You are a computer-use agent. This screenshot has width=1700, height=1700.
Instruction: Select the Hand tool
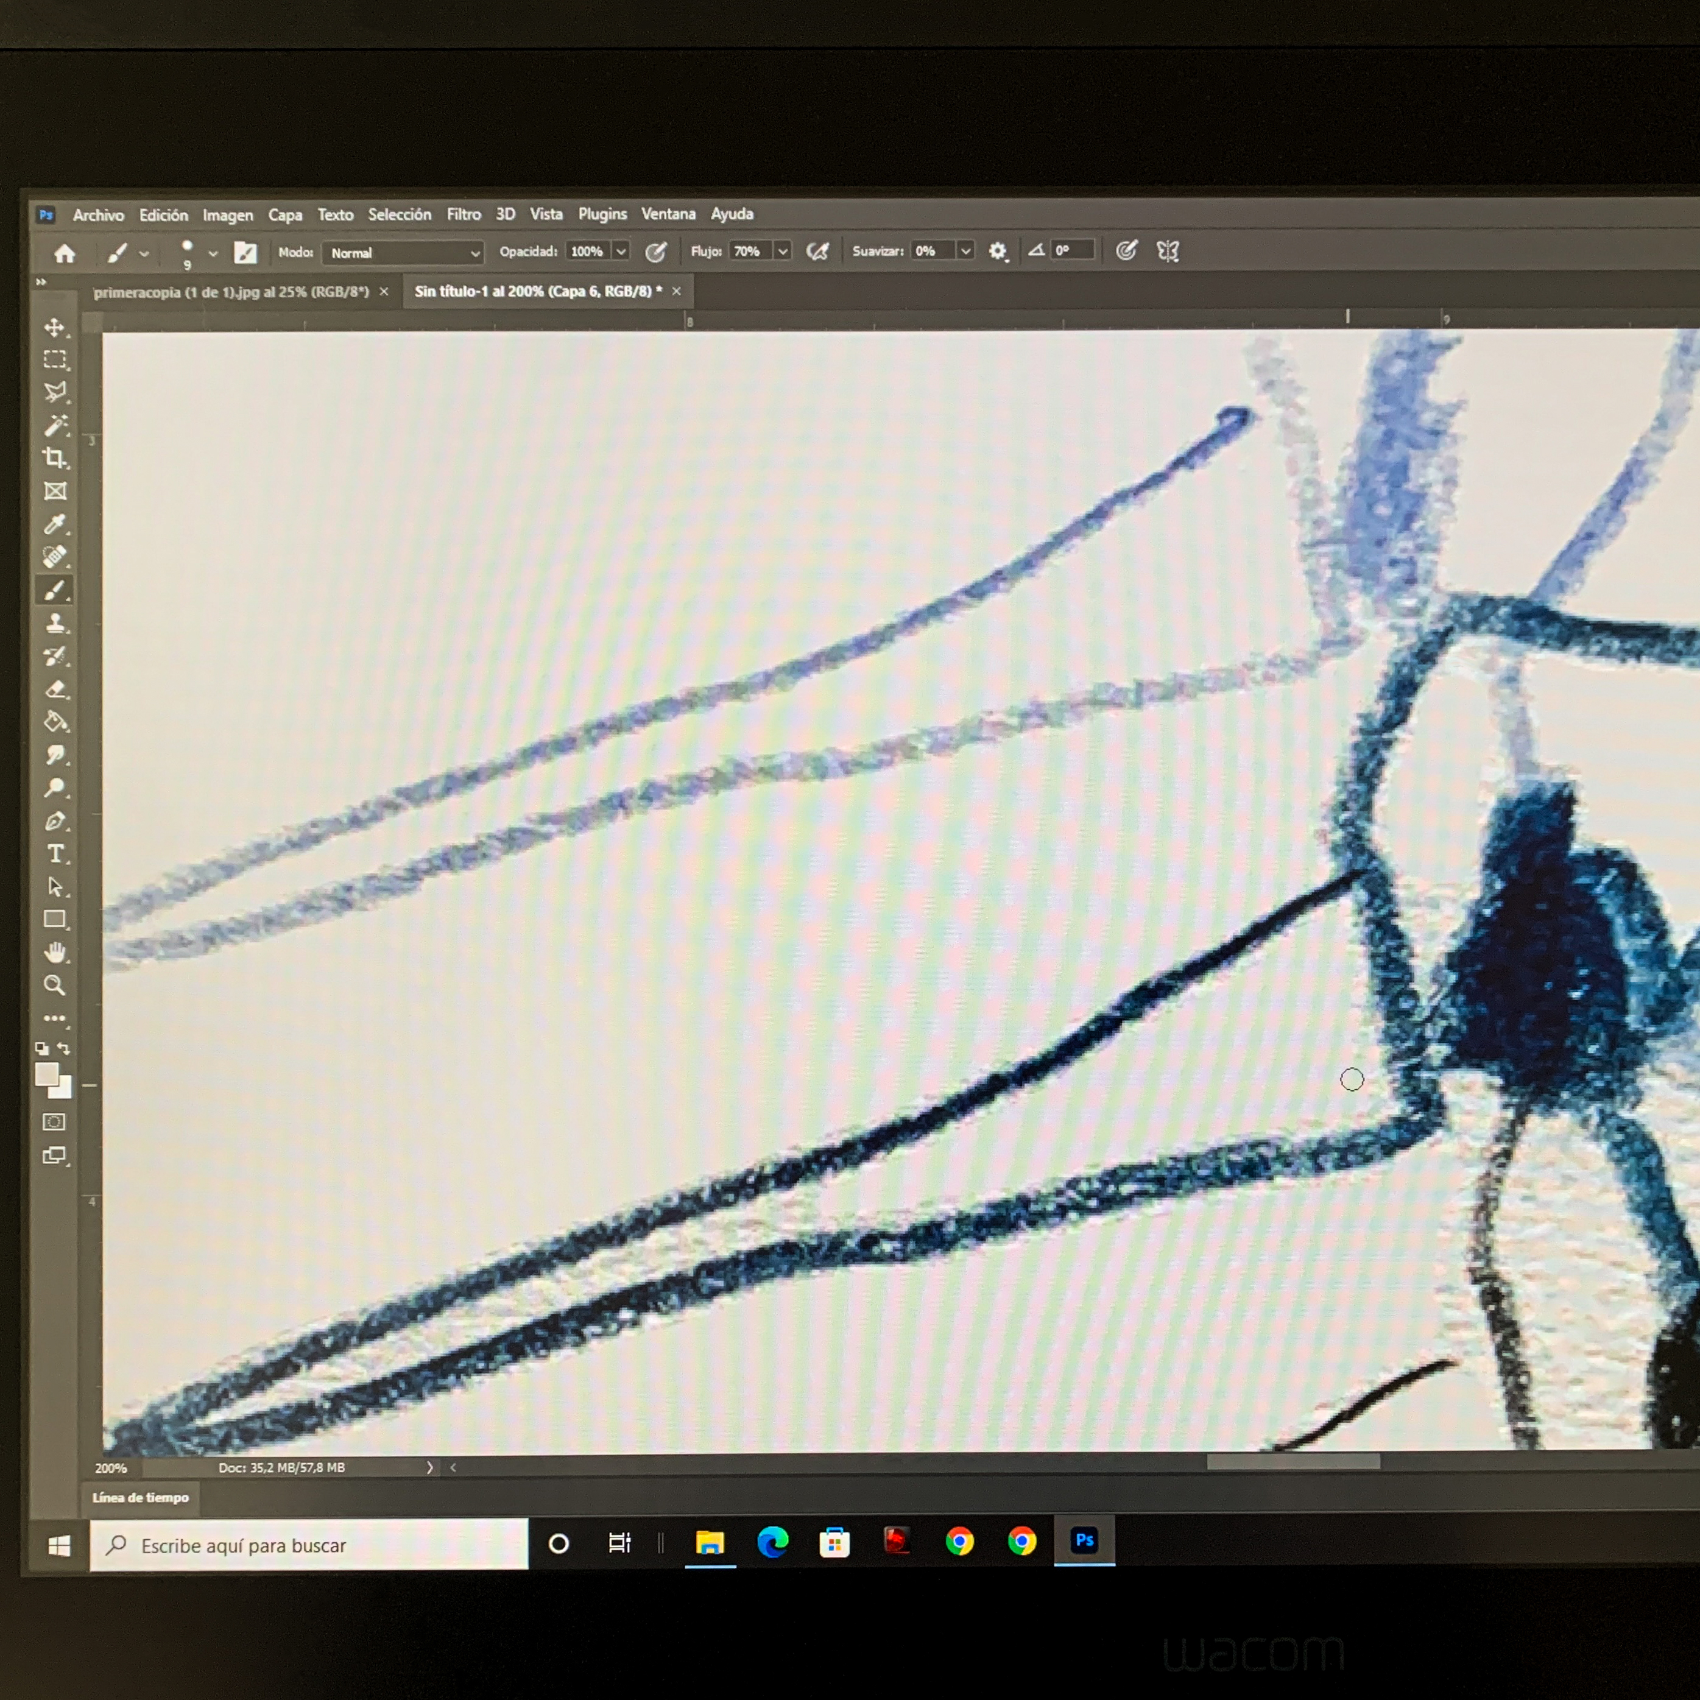click(55, 952)
